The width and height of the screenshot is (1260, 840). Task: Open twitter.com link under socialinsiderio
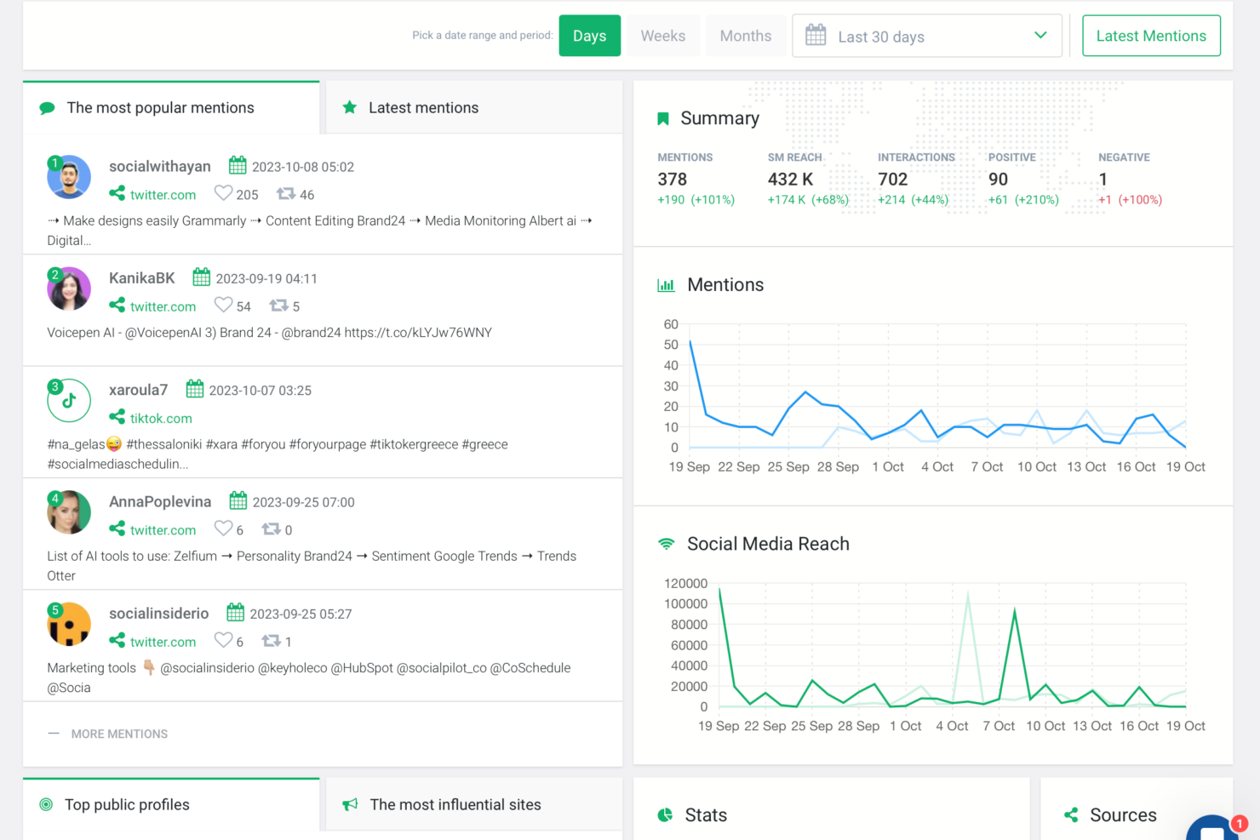point(163,642)
